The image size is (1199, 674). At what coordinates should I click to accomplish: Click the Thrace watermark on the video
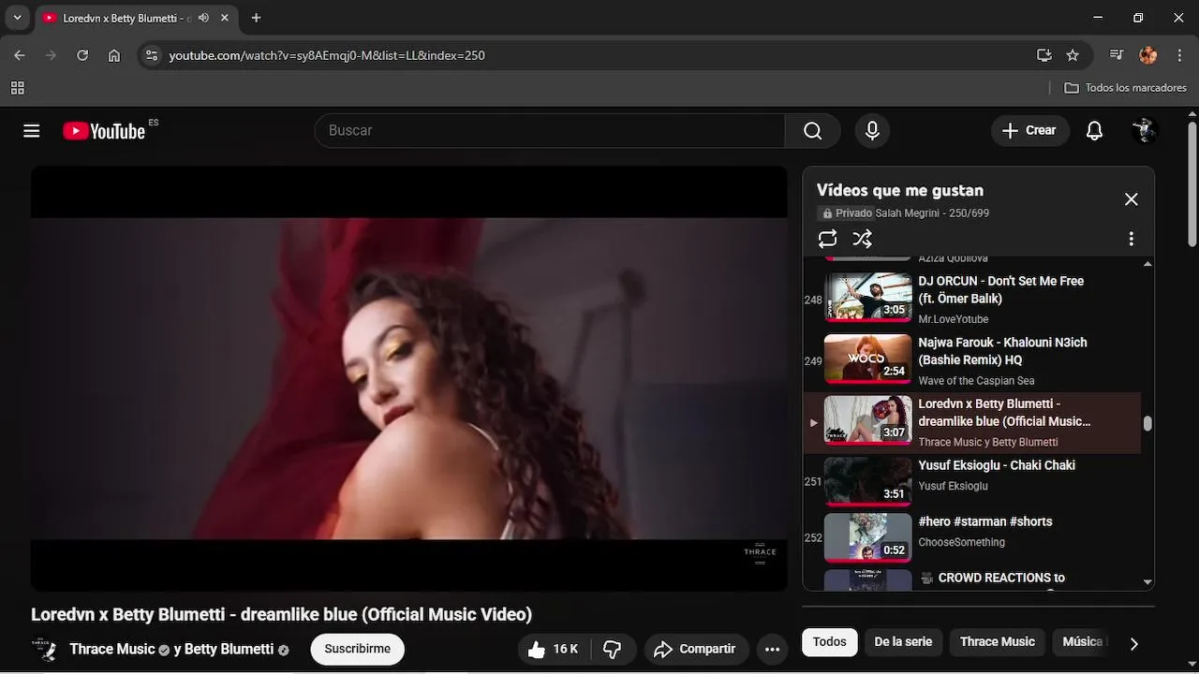click(760, 552)
